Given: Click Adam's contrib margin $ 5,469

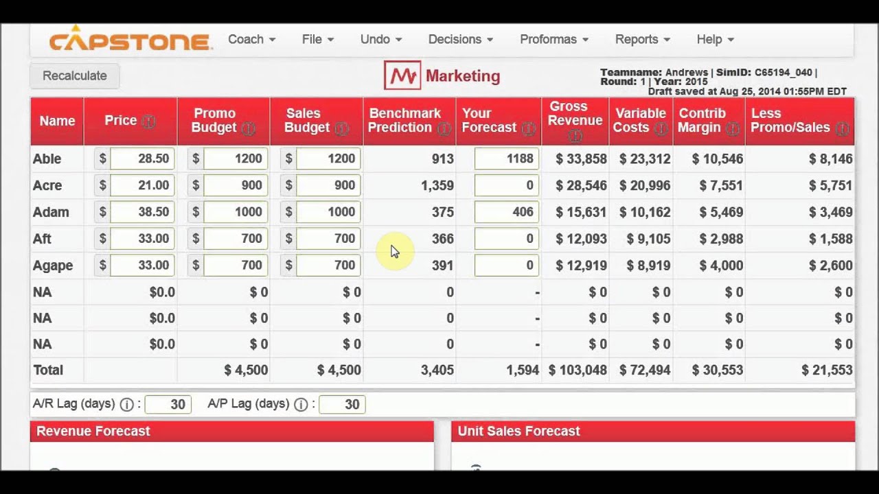Looking at the screenshot, I should 721,212.
